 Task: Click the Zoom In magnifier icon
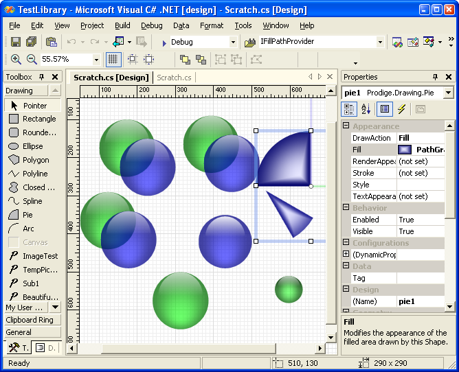coord(15,60)
